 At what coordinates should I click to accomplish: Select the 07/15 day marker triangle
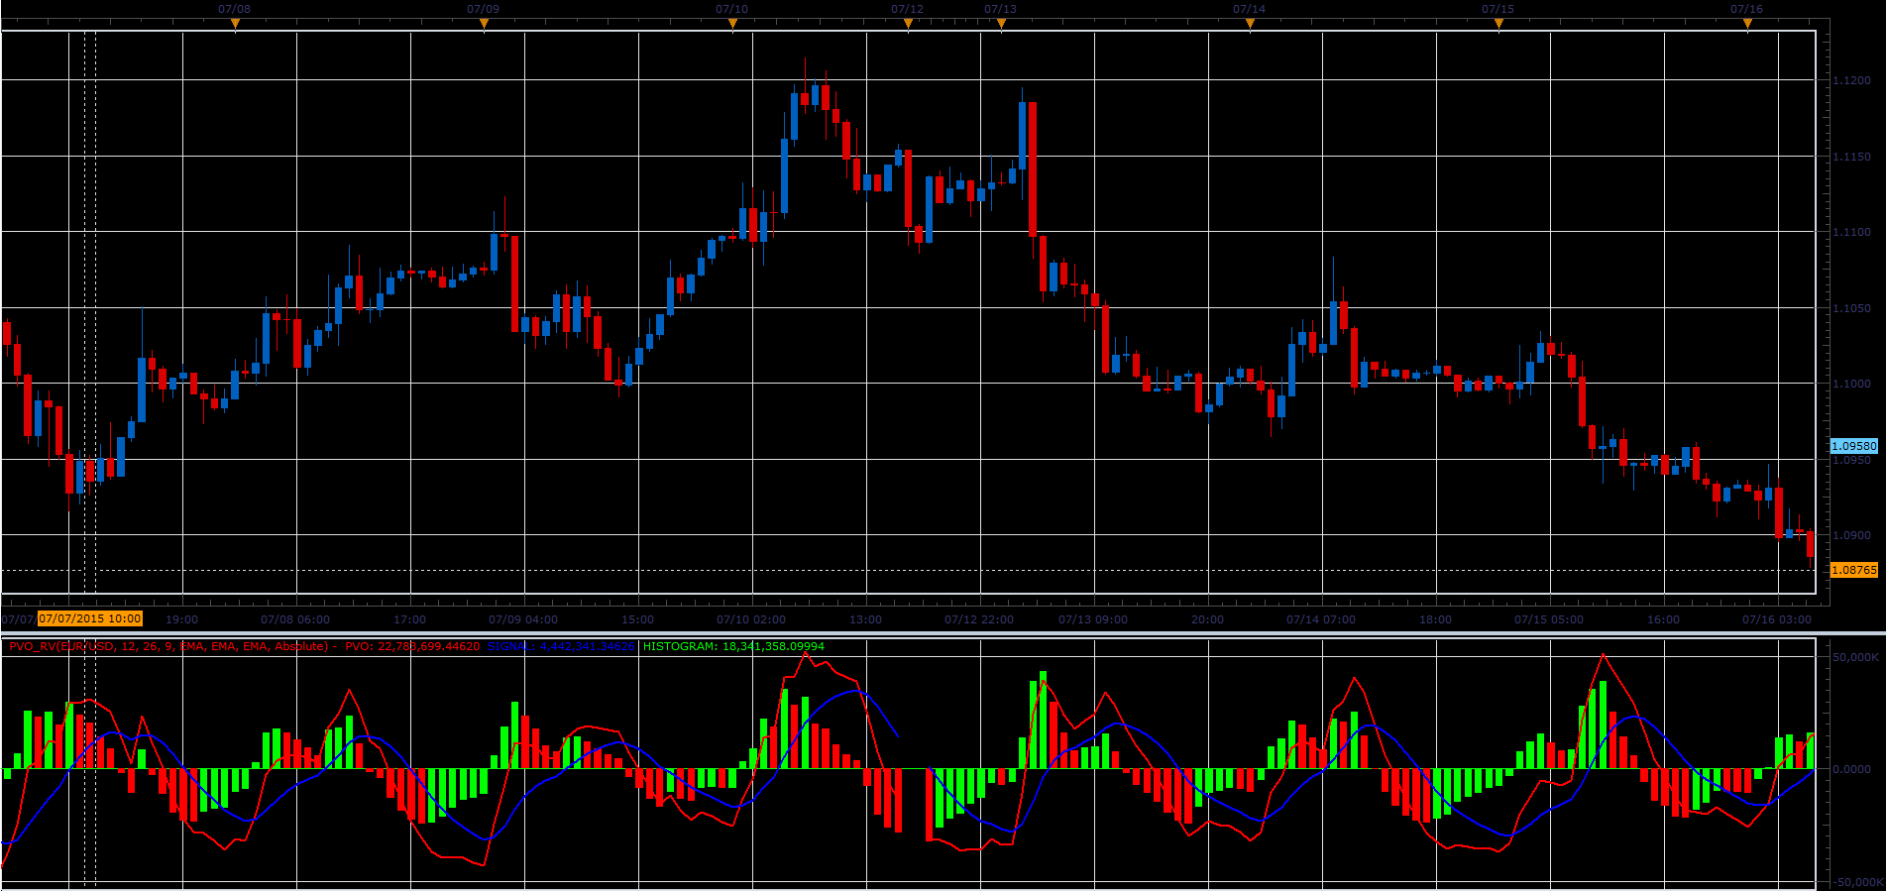click(1498, 26)
